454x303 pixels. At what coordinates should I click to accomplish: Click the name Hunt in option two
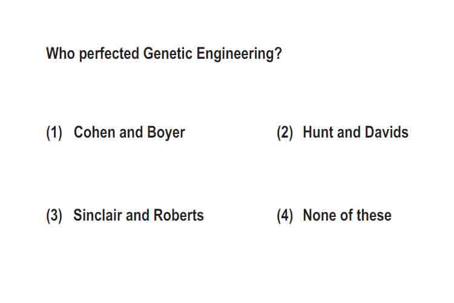click(318, 132)
